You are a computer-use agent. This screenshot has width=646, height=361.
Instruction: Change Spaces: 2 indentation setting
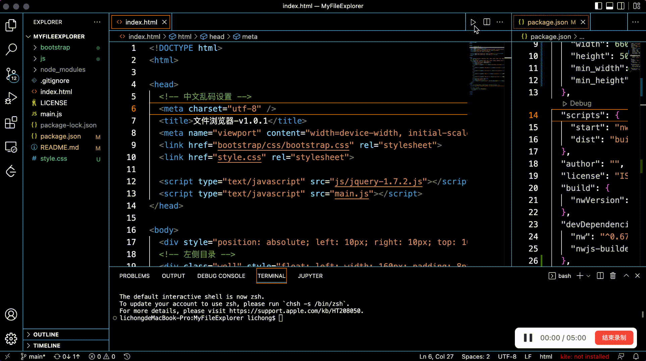tap(476, 356)
